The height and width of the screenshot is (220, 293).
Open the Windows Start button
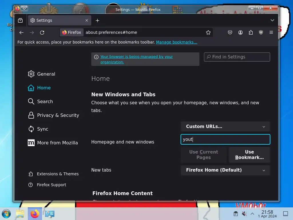(x=6, y=214)
